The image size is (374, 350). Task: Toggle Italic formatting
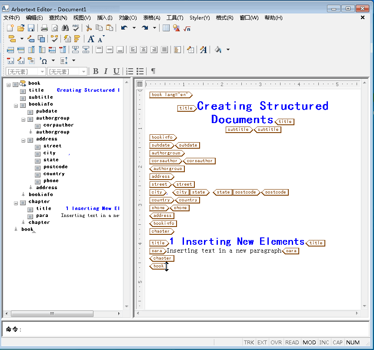(106, 71)
